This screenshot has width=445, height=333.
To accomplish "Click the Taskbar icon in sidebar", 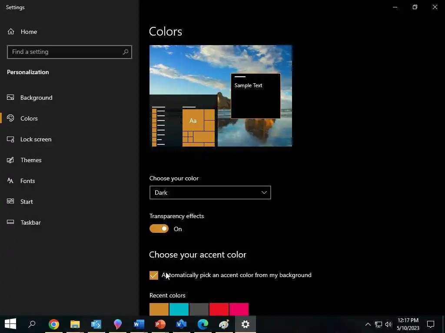I will point(10,222).
